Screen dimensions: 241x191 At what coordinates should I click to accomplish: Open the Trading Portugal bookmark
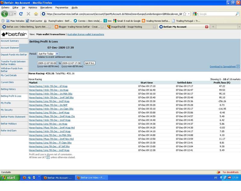pyautogui.click(x=186, y=21)
